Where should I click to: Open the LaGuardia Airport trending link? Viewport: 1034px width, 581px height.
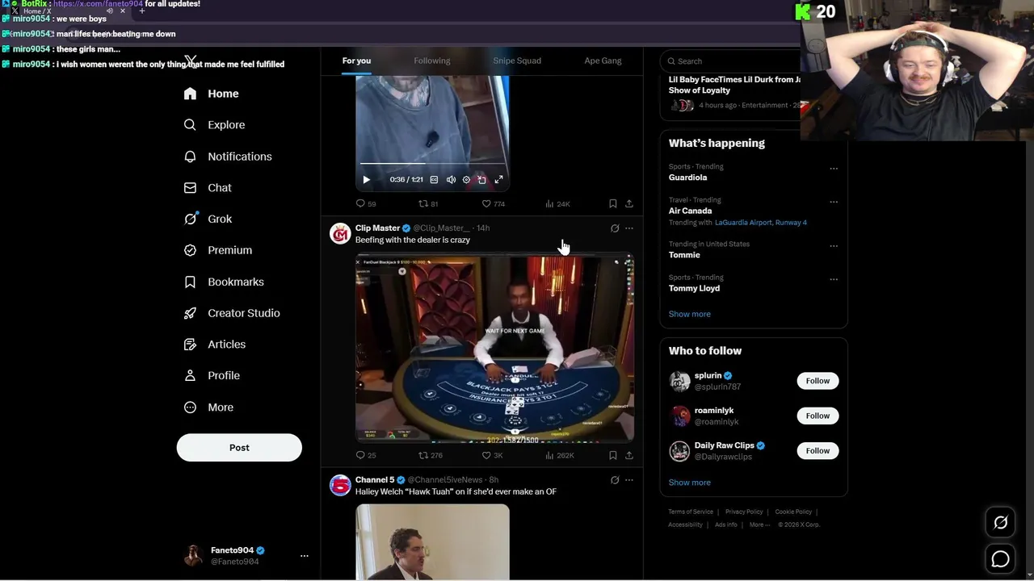(x=761, y=223)
